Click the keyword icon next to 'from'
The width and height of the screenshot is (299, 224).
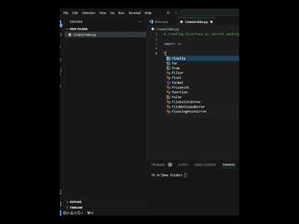pyautogui.click(x=168, y=68)
